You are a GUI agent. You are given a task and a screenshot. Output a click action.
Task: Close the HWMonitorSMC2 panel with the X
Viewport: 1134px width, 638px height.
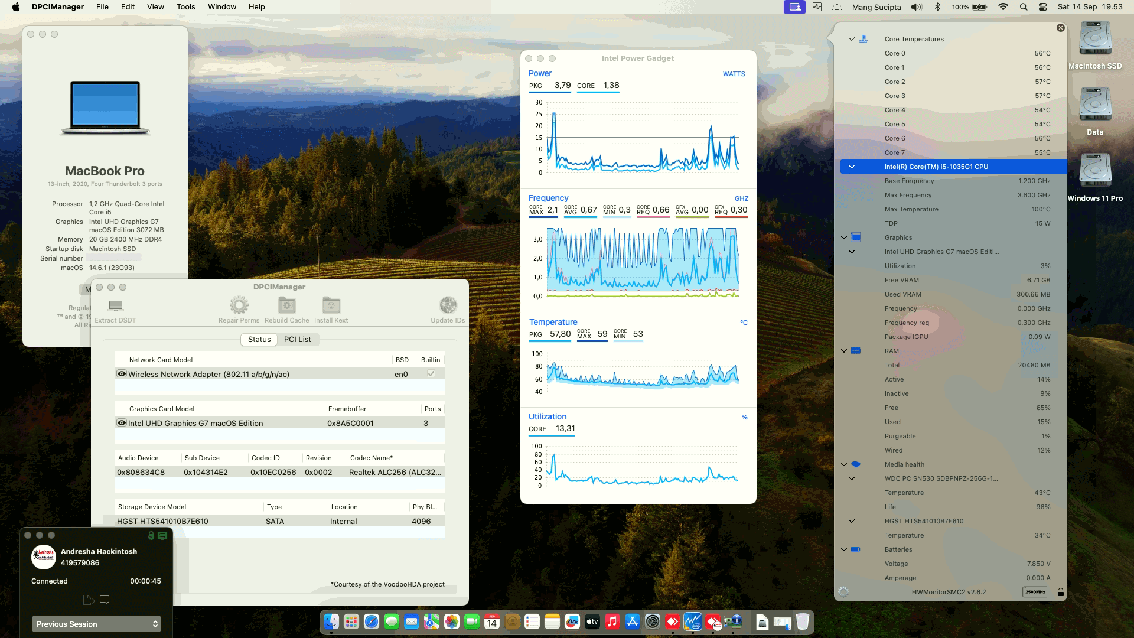(1061, 28)
